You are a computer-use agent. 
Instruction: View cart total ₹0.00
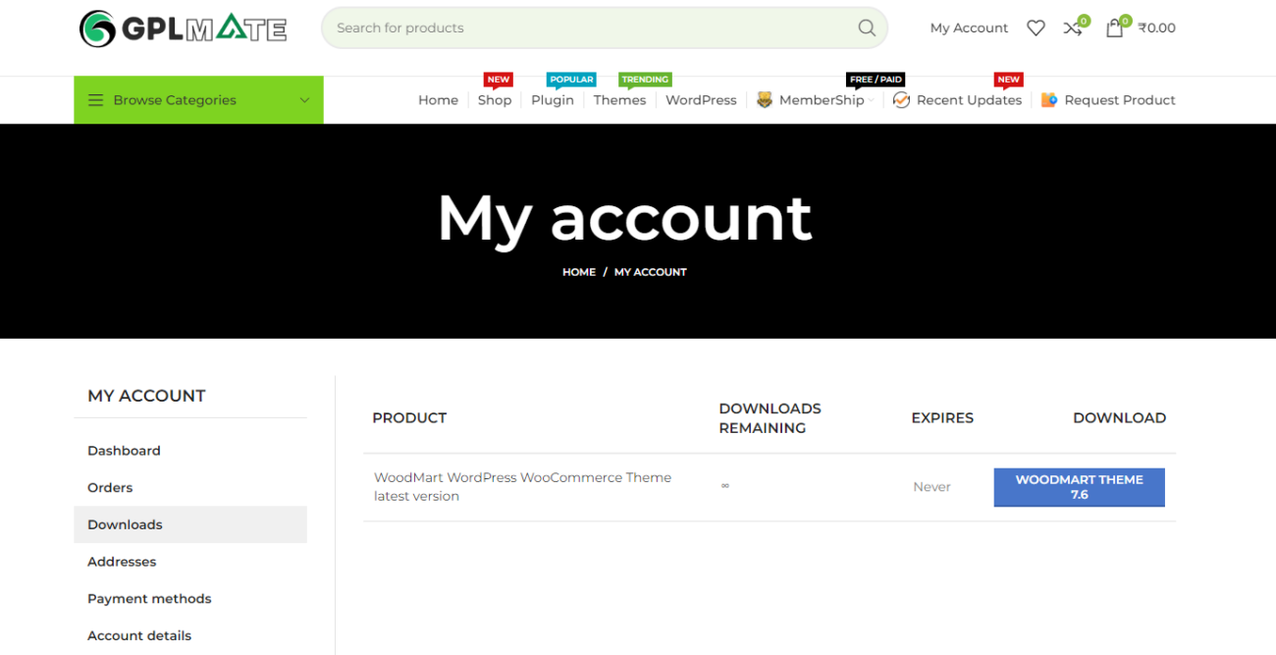pos(1156,28)
